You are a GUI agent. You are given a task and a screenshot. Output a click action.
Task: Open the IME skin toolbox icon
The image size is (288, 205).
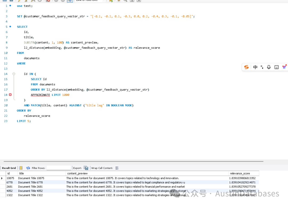point(284,67)
